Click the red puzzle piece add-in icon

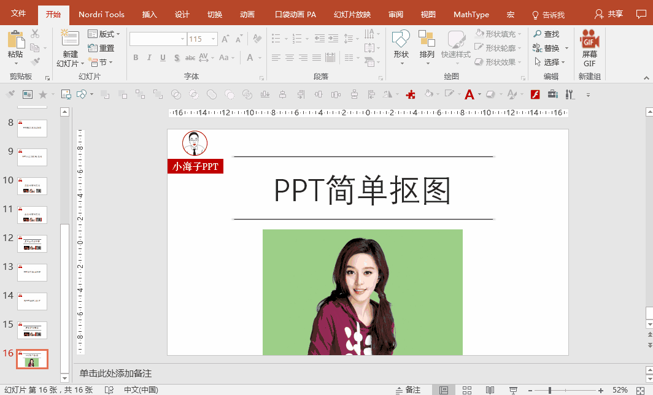pyautogui.click(x=411, y=94)
